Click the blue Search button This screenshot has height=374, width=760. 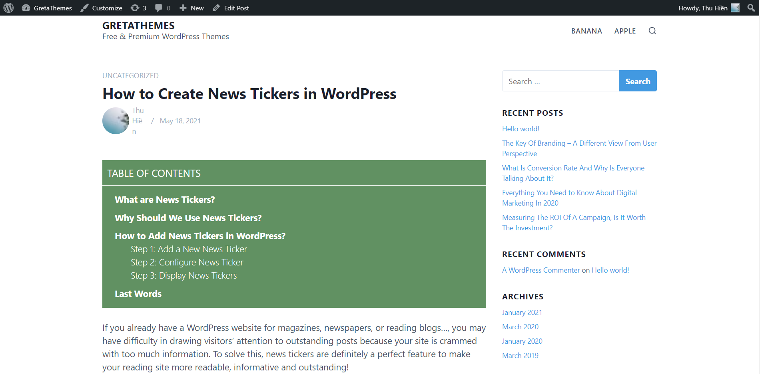pyautogui.click(x=638, y=81)
